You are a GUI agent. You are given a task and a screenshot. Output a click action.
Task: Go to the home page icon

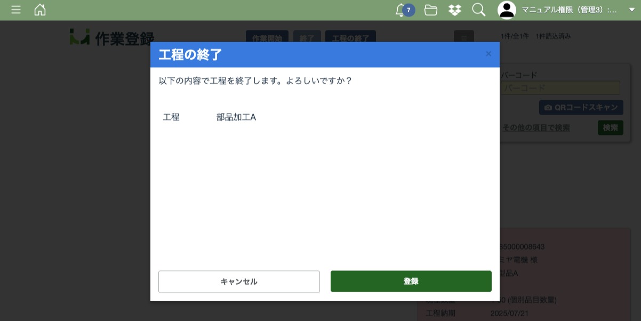[40, 10]
